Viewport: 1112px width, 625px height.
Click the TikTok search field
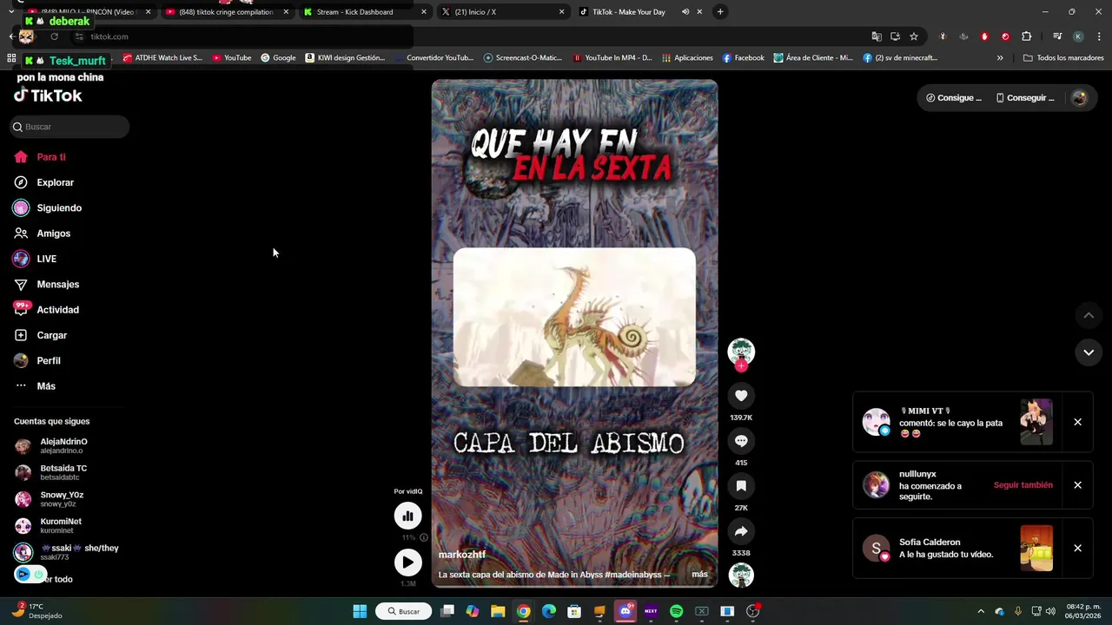(69, 127)
